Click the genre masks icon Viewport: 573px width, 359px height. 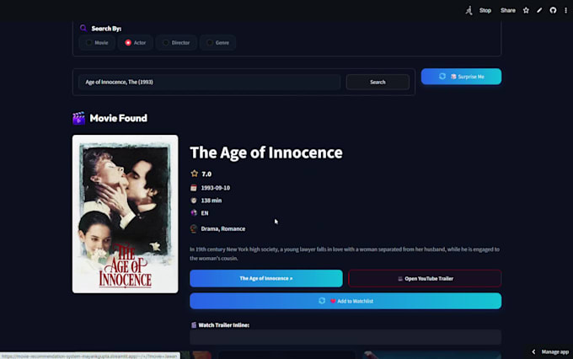coord(194,228)
